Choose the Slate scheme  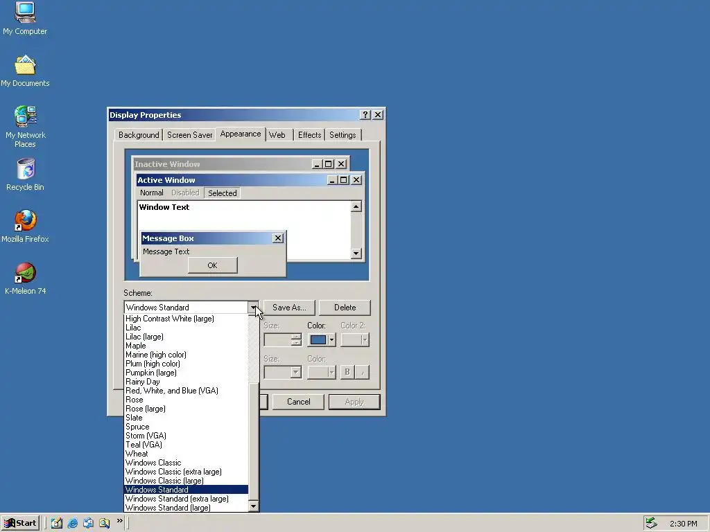pyautogui.click(x=186, y=418)
